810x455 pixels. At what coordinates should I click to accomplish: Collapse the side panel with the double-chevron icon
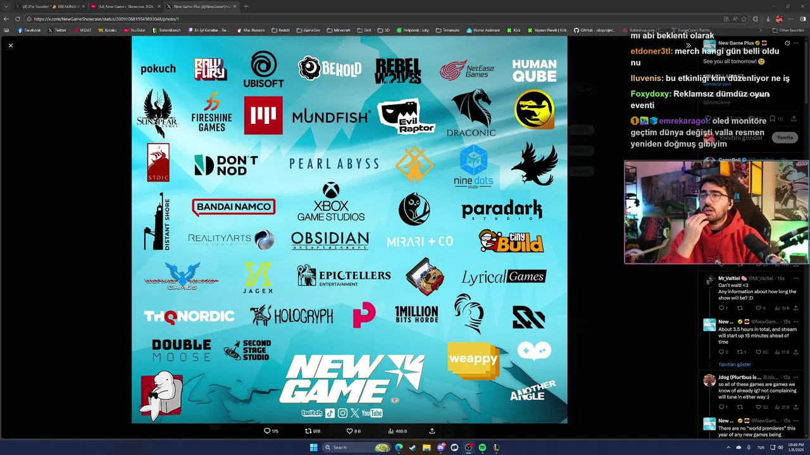tap(688, 45)
